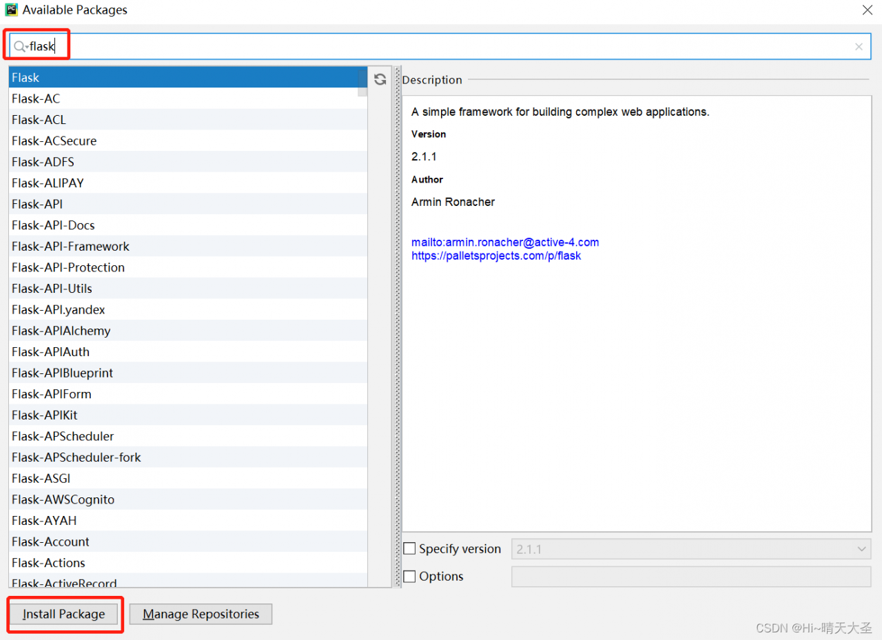The width and height of the screenshot is (882, 640).
Task: Follow the palletsprojects.com/p/flask link
Action: click(496, 256)
